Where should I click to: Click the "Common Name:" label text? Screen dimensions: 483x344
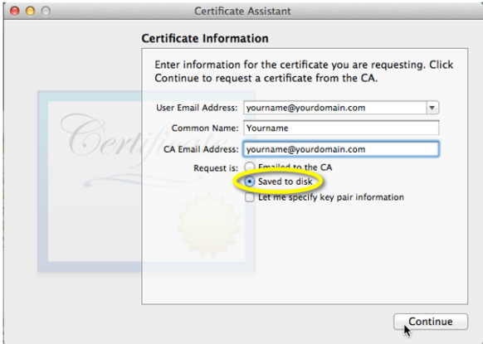coord(205,128)
